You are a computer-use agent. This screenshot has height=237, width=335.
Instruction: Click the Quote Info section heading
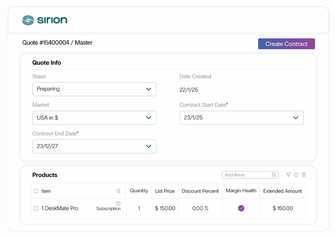[x=46, y=62]
